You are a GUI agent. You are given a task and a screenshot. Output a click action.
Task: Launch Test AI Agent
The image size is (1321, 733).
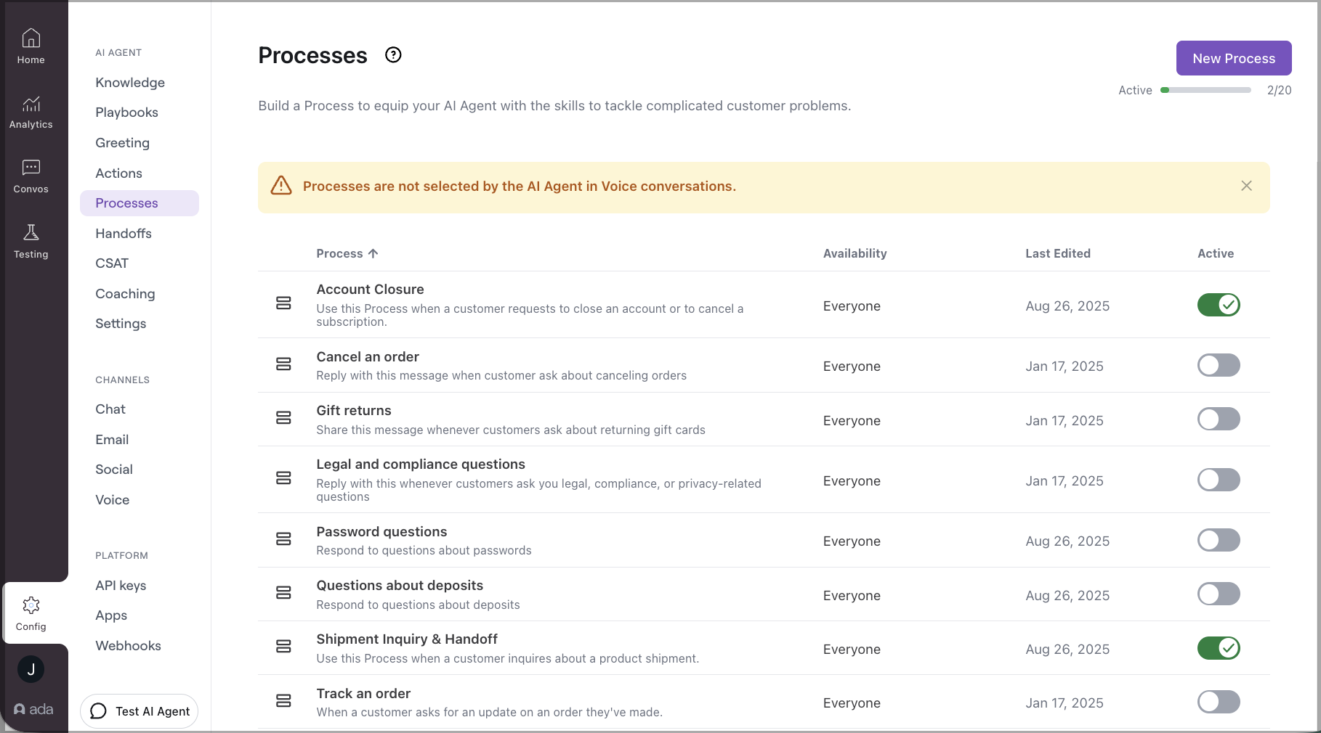point(139,711)
